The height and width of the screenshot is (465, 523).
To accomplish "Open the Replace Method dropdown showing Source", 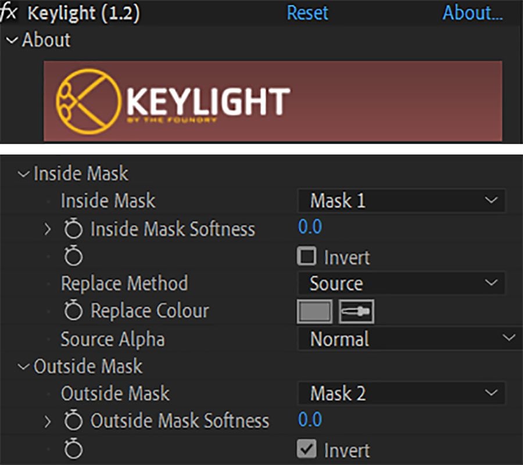I will (x=401, y=283).
